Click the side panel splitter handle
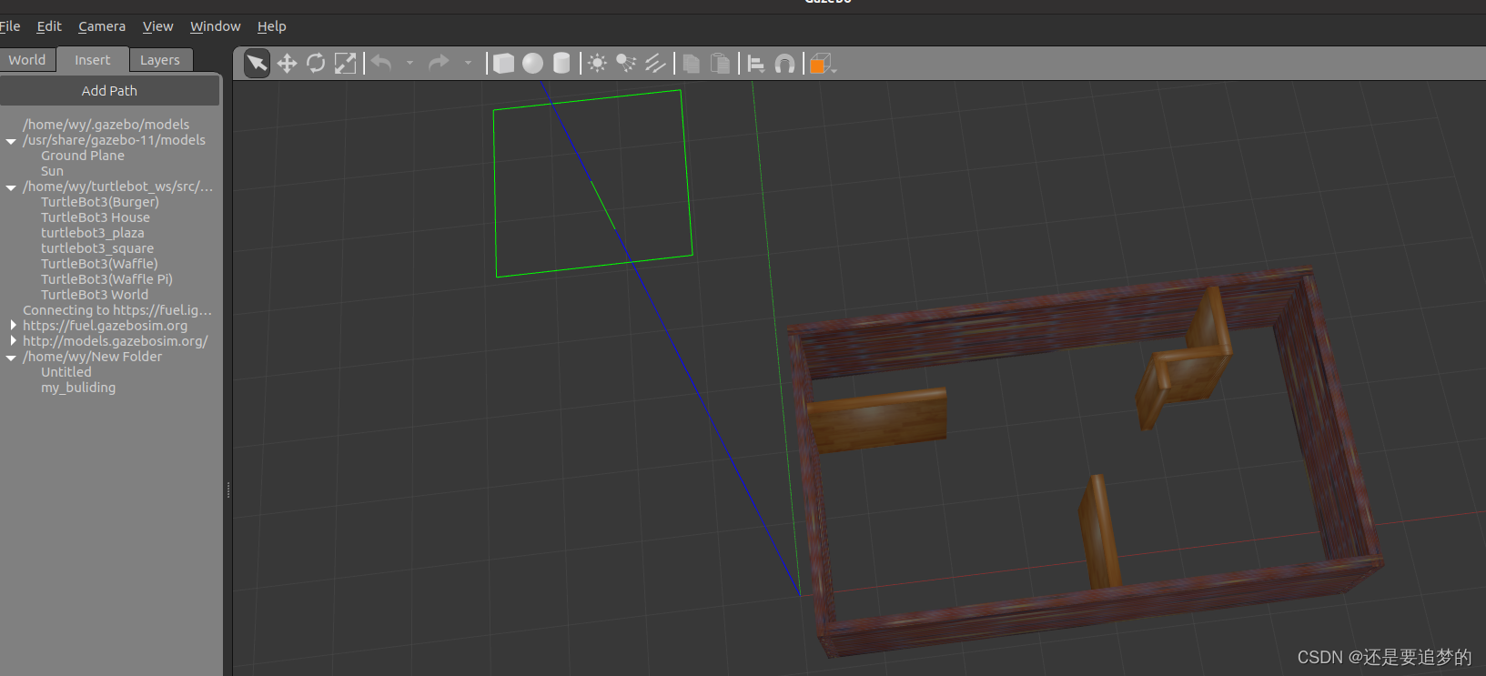This screenshot has height=676, width=1486. coord(227,489)
